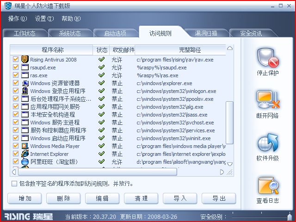Screen dimensions: 296x222
Task: Toggle the Windows 资源管理器 checkbox
Action: tap(16, 83)
